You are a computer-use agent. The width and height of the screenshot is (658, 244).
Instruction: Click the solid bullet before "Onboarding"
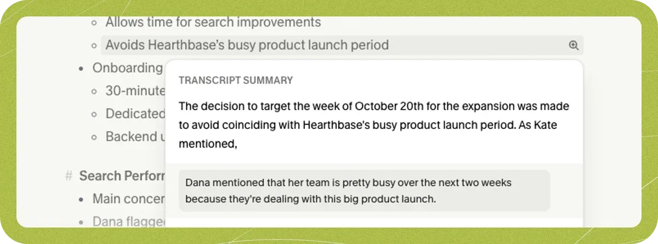coord(81,69)
